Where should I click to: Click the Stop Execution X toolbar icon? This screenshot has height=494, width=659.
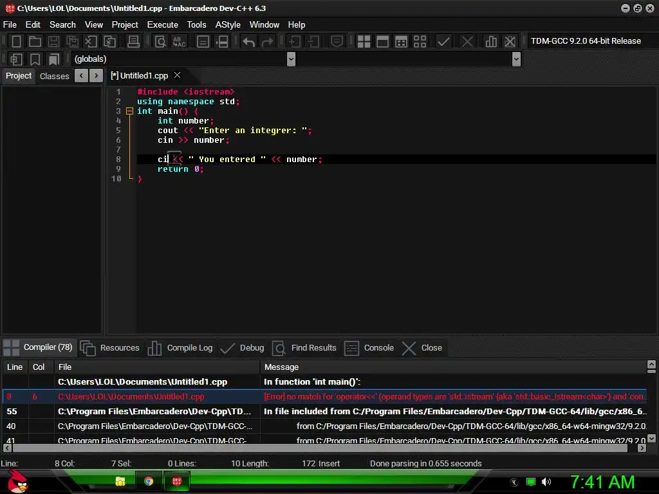tap(467, 41)
